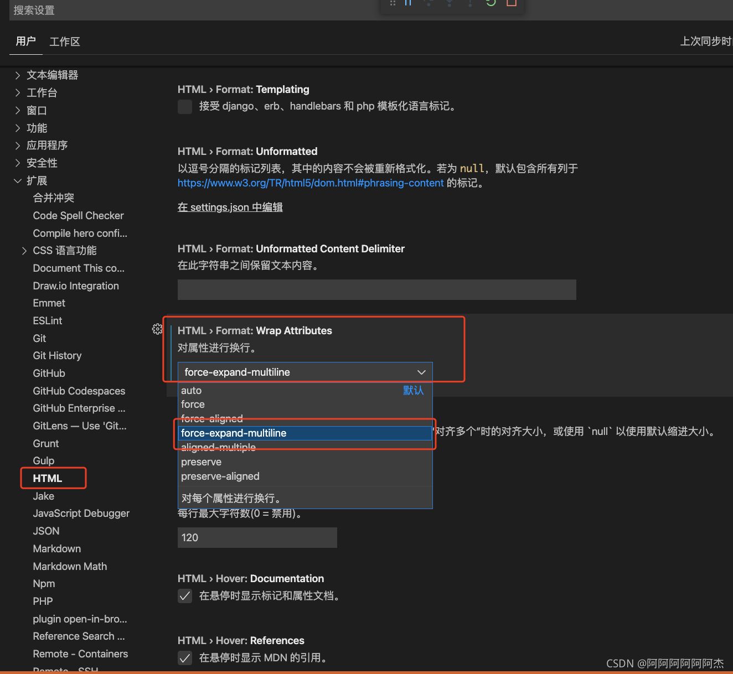This screenshot has width=733, height=674.
Task: Open 合并冲突 extension settings
Action: tap(54, 198)
